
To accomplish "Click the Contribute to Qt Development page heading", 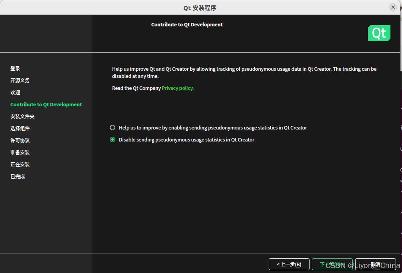I will tap(187, 24).
